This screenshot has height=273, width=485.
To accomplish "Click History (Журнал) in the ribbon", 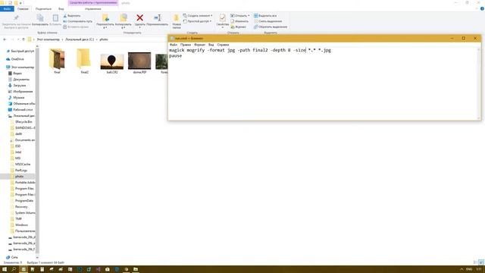I will click(x=239, y=27).
